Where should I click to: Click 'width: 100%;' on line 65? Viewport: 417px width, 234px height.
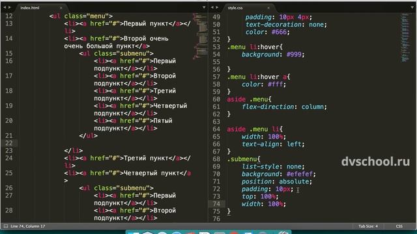click(x=264, y=137)
